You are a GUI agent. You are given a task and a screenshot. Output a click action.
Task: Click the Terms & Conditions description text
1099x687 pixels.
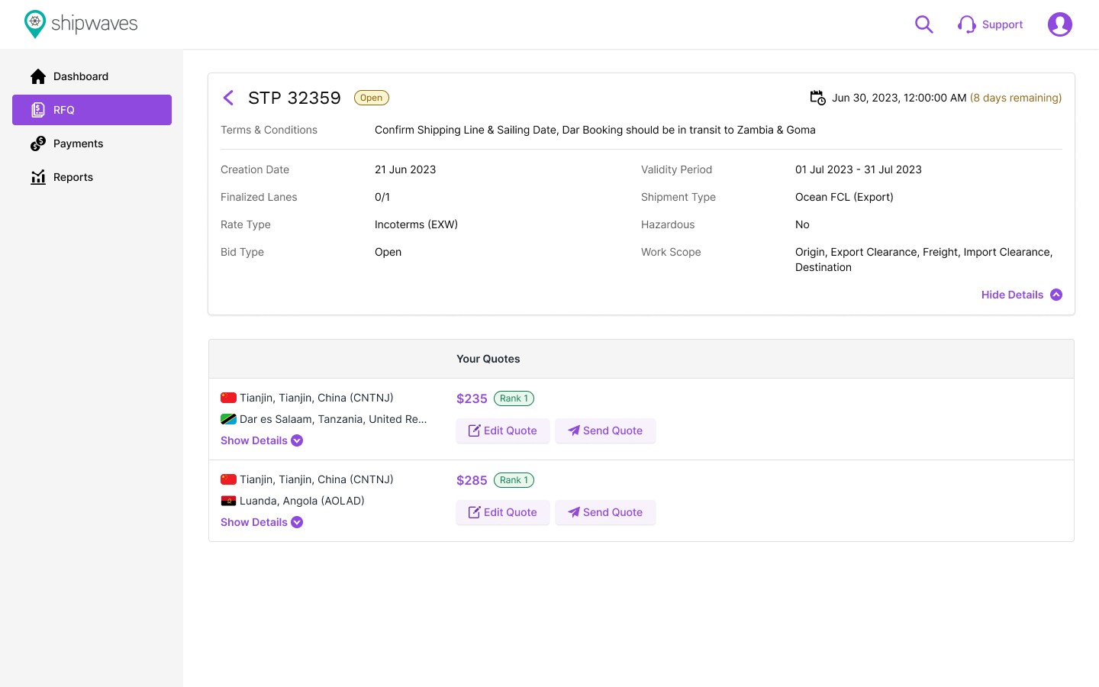[595, 130]
